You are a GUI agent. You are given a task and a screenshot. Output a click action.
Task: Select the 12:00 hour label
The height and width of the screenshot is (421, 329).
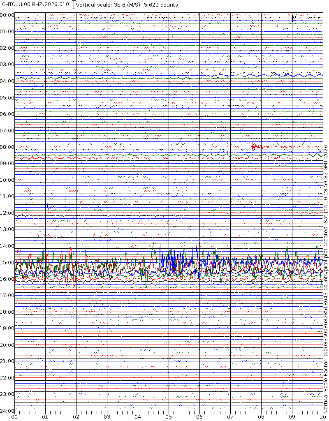tap(7, 213)
